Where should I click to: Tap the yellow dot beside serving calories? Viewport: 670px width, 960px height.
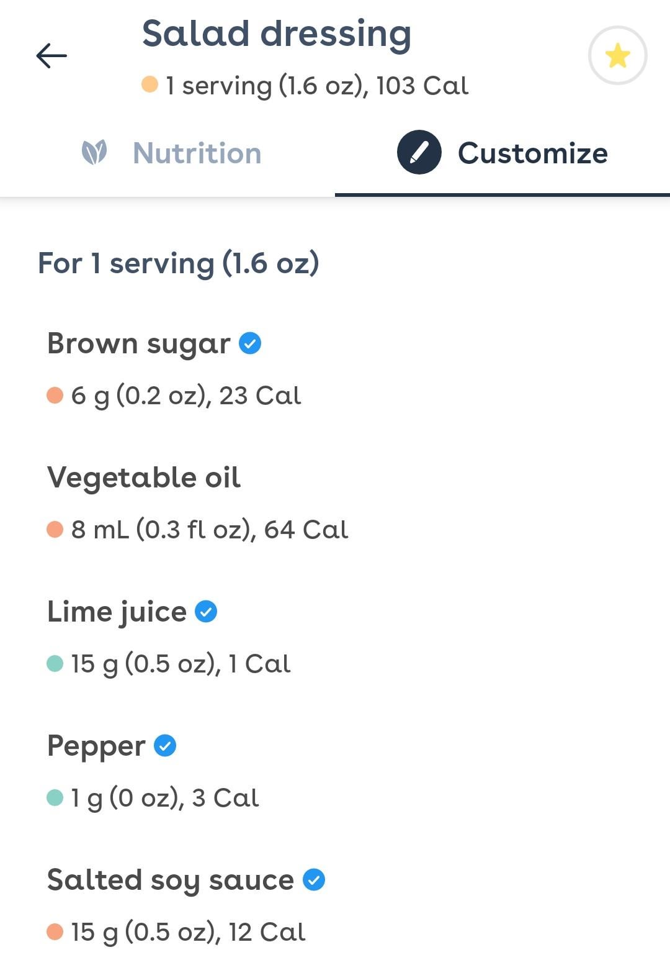pyautogui.click(x=150, y=84)
